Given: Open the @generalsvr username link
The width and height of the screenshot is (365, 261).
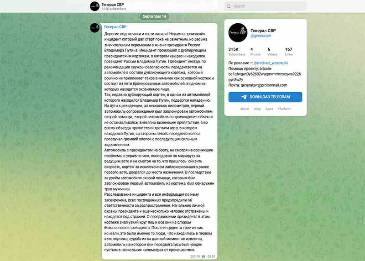Looking at the screenshot, I should [261, 36].
